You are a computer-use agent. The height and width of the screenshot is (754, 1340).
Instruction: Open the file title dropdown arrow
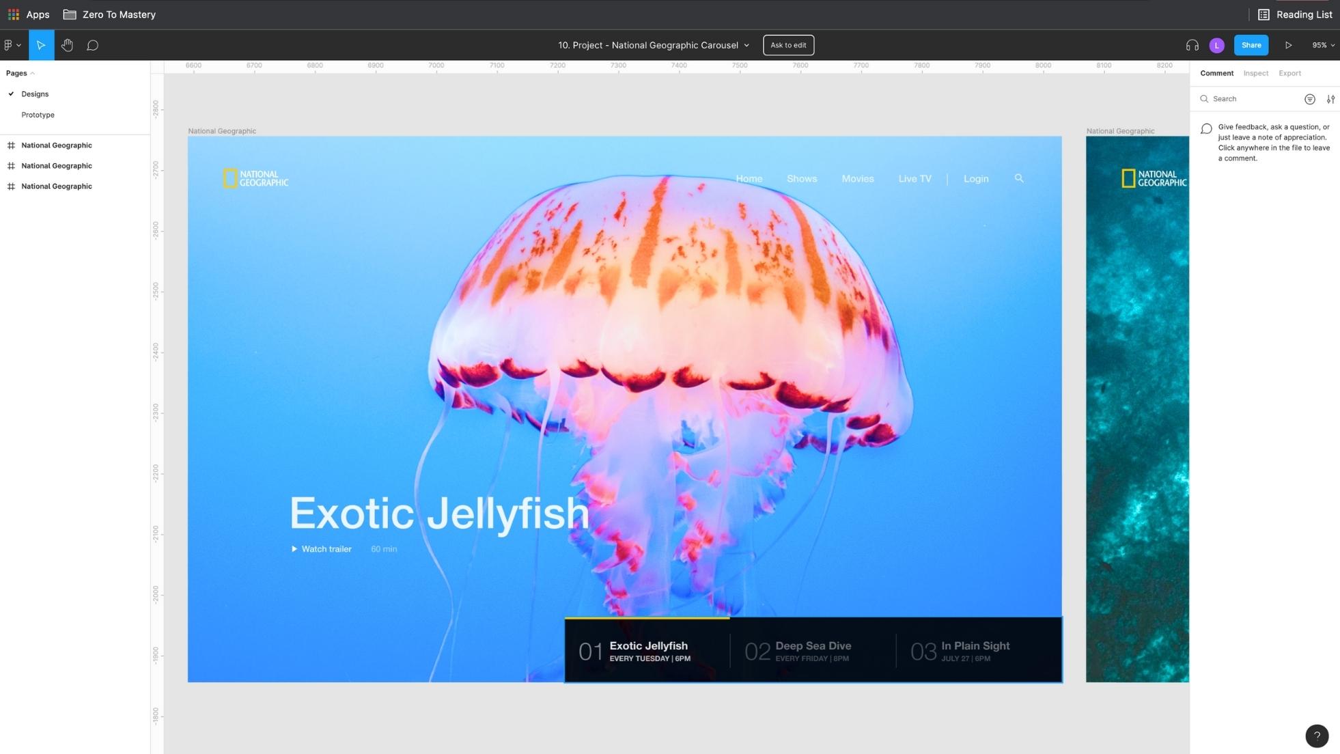pos(746,45)
